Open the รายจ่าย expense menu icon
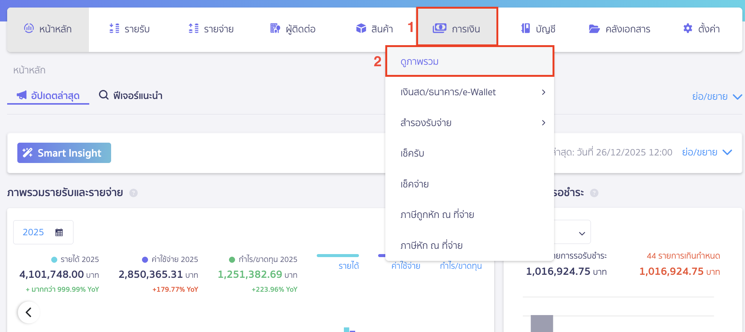Viewport: 745px width, 332px height. pyautogui.click(x=194, y=29)
